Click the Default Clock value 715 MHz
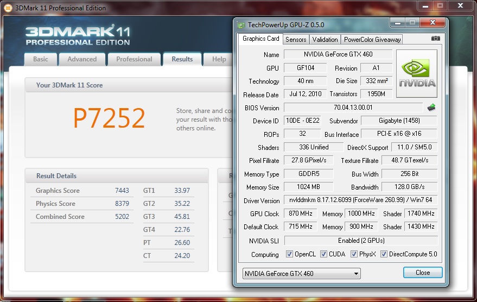This screenshot has height=302, width=477. (300, 226)
